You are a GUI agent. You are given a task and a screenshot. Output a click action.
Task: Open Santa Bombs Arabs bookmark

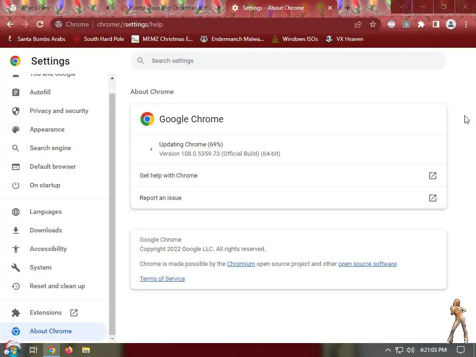[36, 39]
